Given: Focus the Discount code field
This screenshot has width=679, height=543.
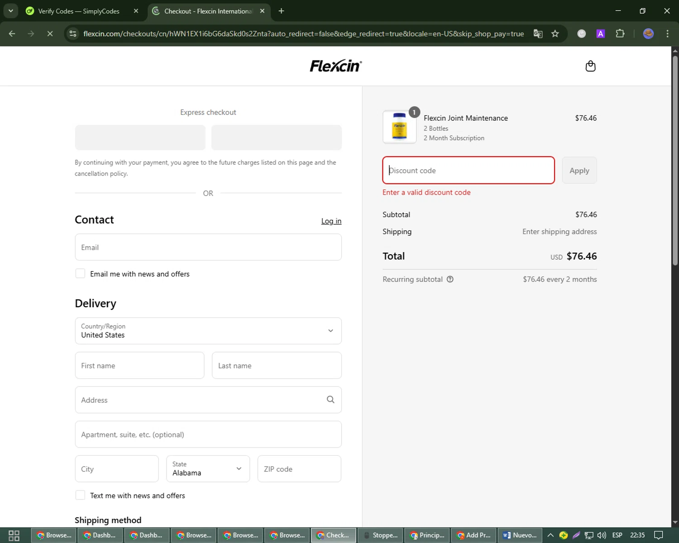Looking at the screenshot, I should coord(469,170).
